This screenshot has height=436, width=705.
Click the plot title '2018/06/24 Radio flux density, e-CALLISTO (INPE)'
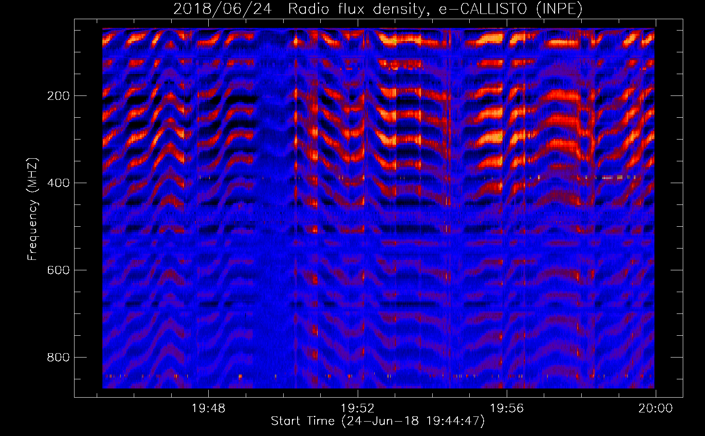tap(378, 9)
